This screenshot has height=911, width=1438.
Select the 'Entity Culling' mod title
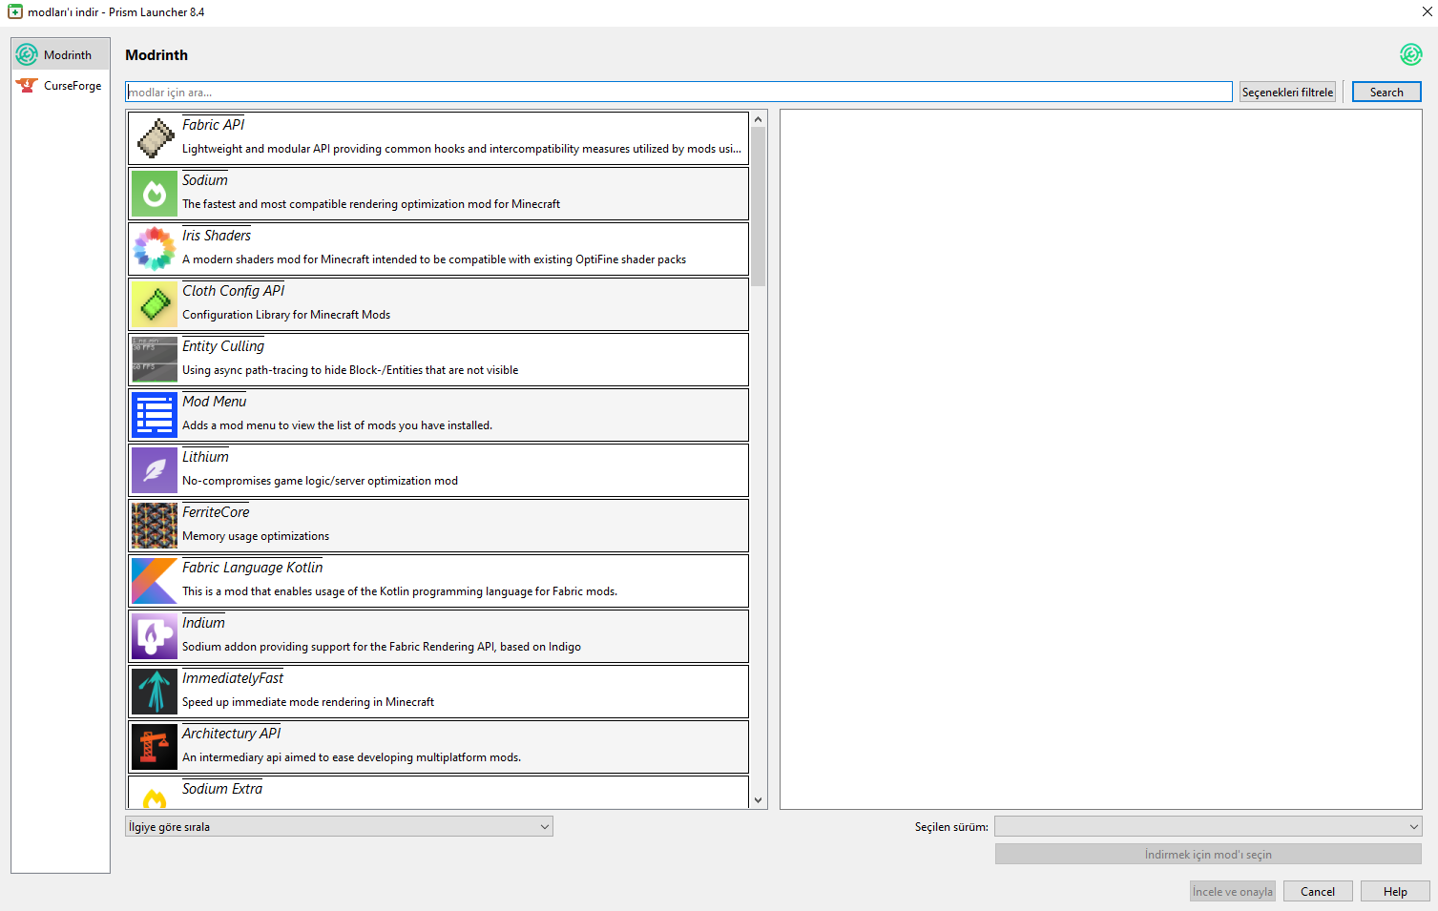[x=223, y=346]
